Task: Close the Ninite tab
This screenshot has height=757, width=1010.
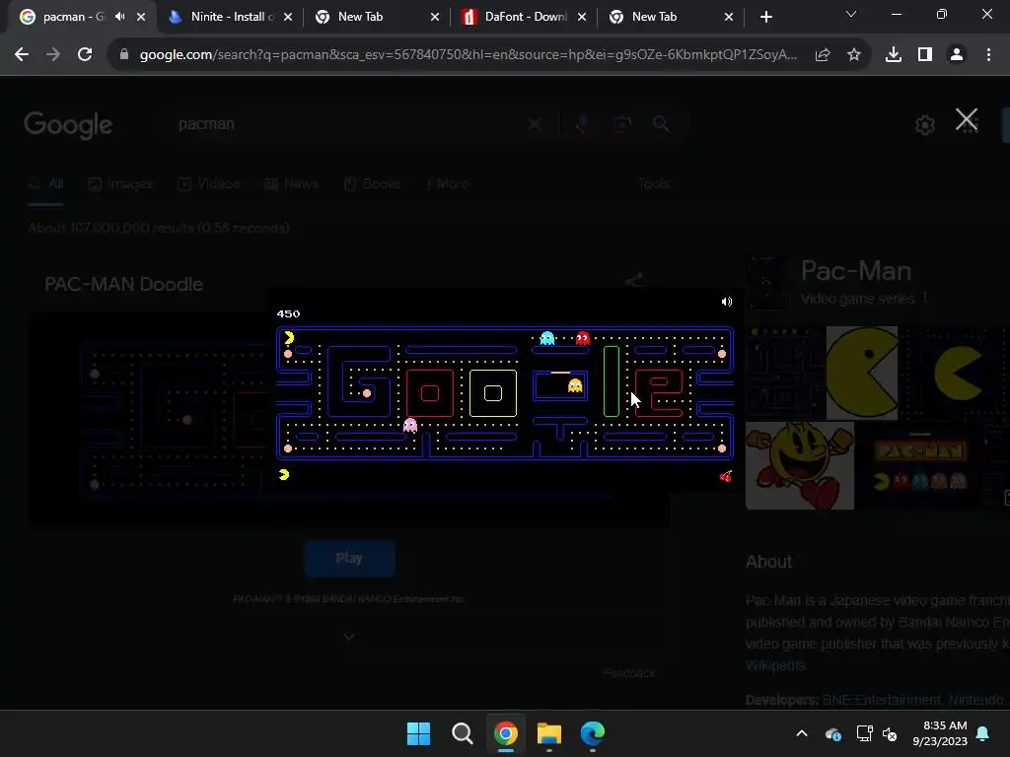Action: tap(288, 18)
